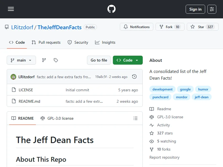Open the README outline list icon
The image size is (223, 167).
(135, 118)
